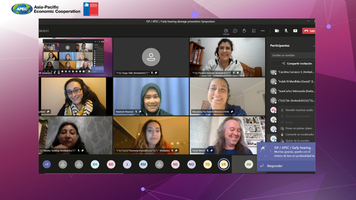Open the meeting chat icon

tap(235, 31)
